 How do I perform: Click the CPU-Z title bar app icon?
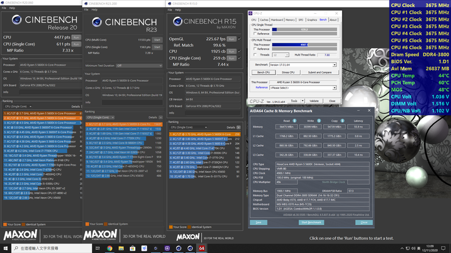pos(251,13)
